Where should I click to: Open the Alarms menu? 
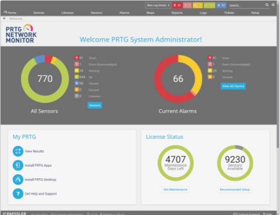(x=124, y=13)
